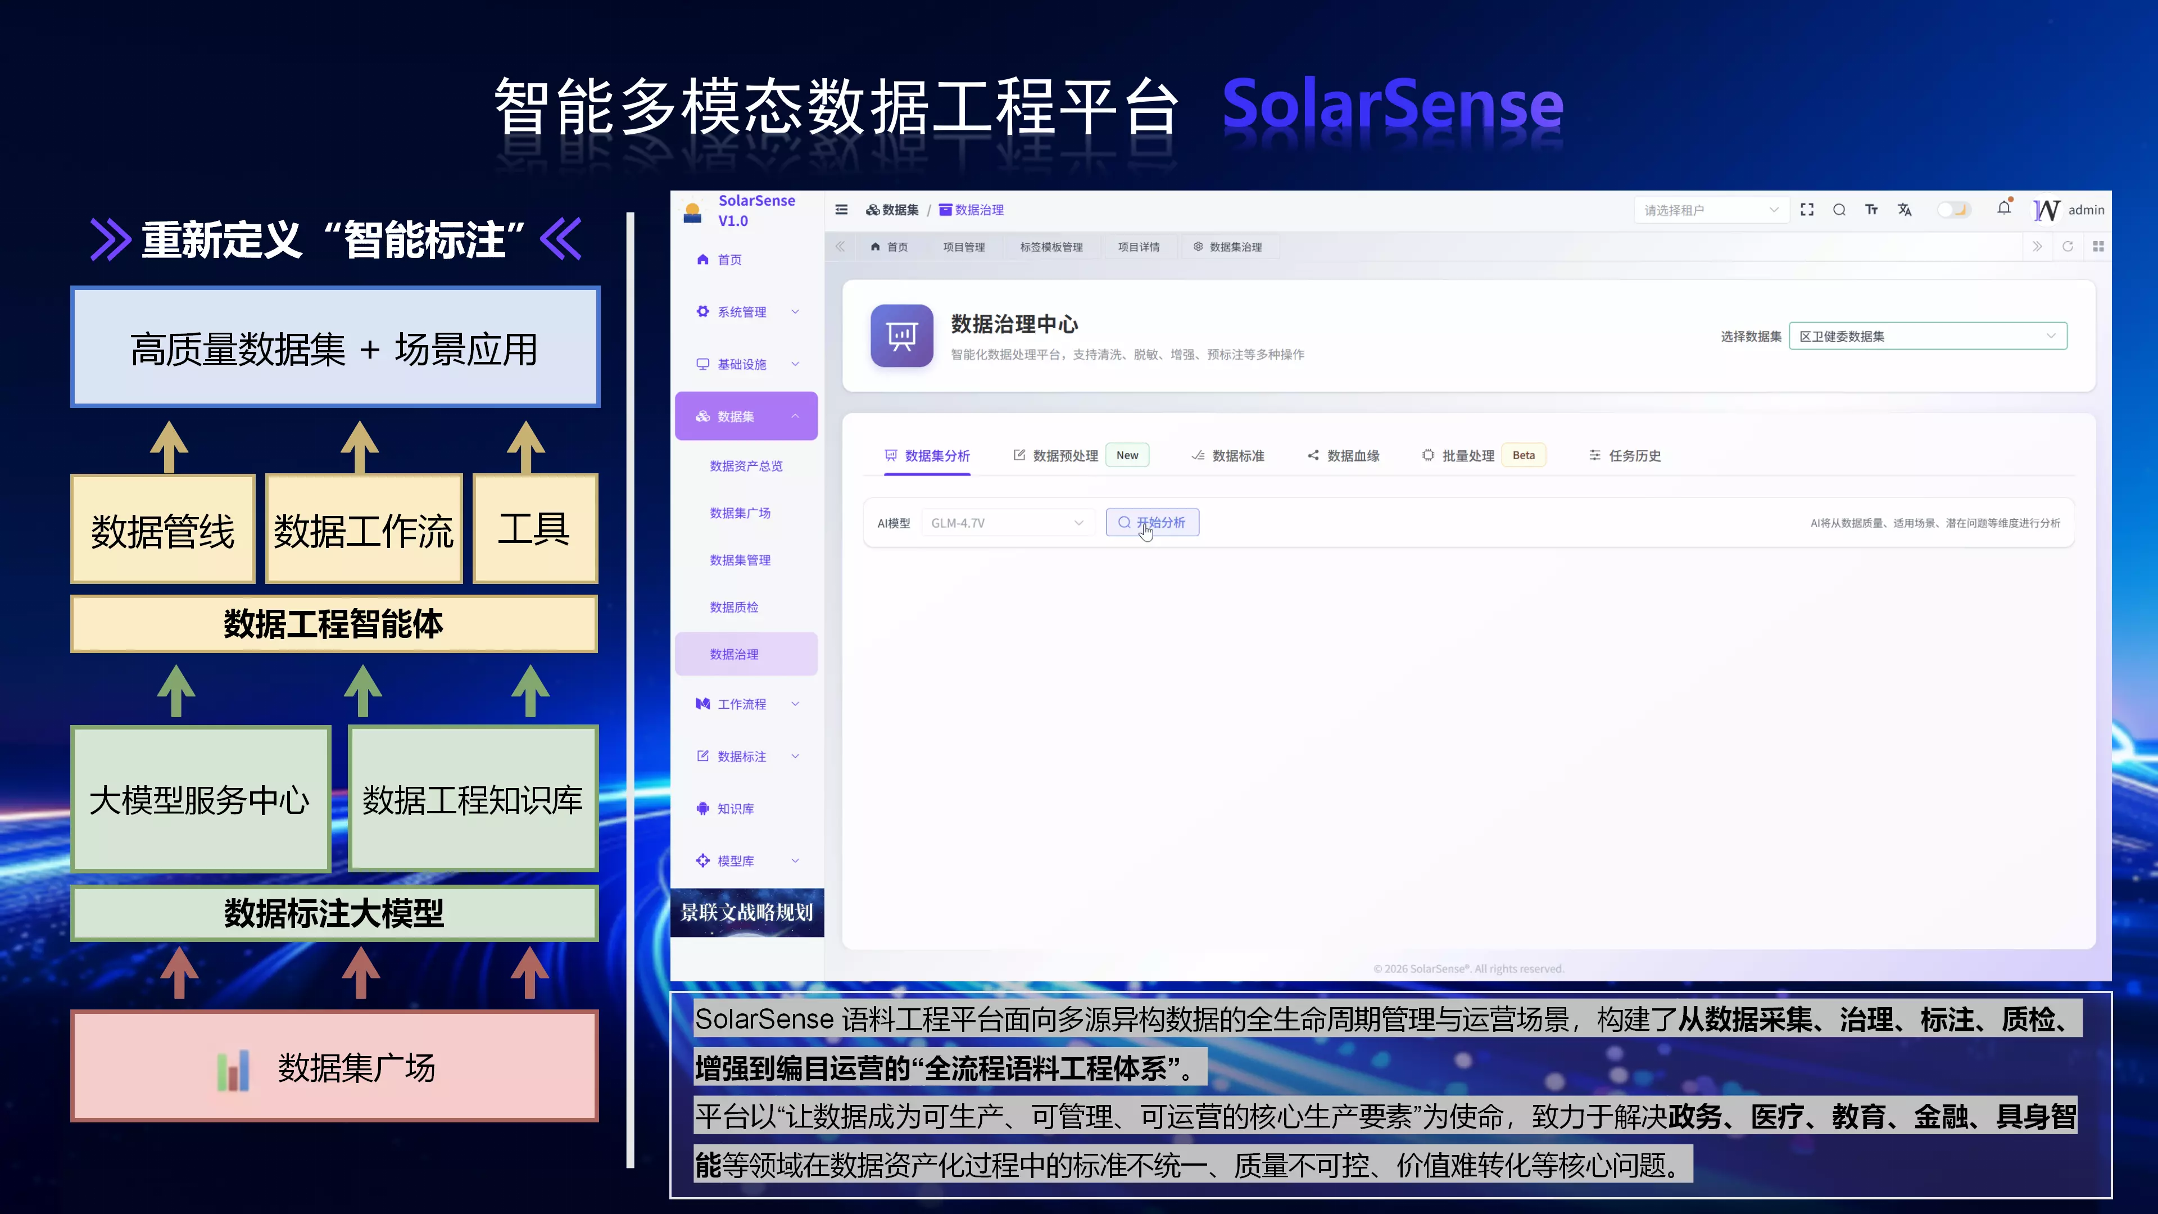Click the font size Tt icon
This screenshot has width=2158, height=1214.
coord(1871,210)
